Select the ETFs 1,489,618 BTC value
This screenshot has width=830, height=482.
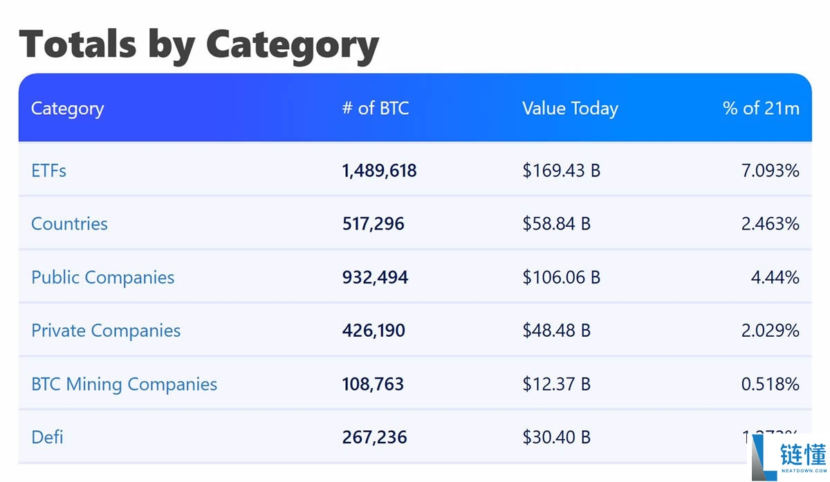tap(379, 170)
